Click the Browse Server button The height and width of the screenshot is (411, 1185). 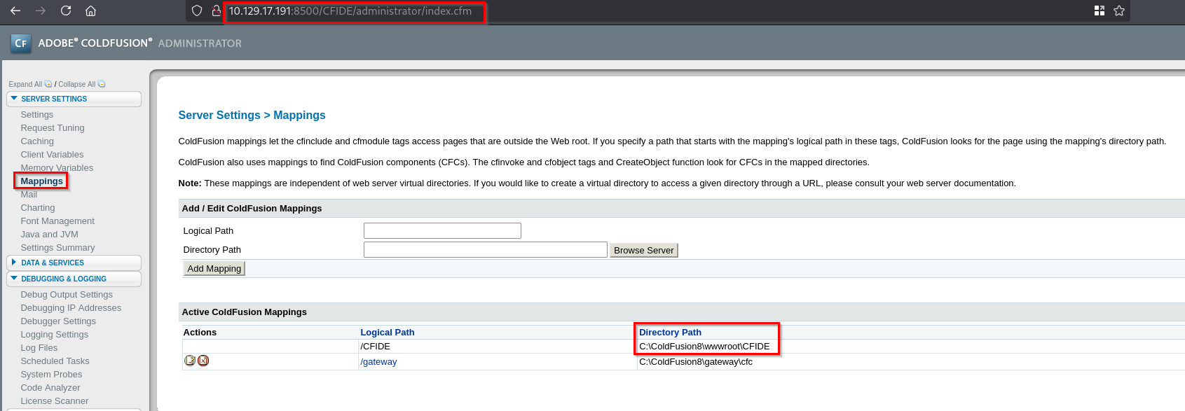pyautogui.click(x=643, y=250)
